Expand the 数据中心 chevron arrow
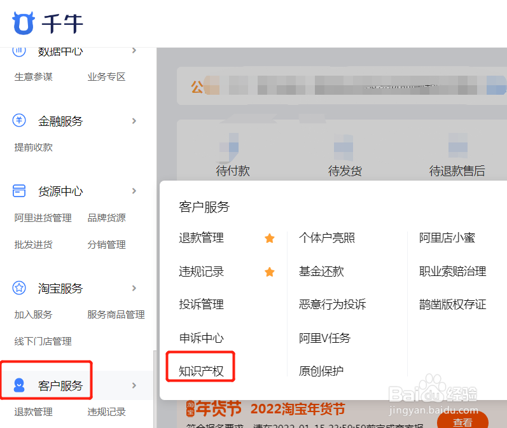Image resolution: width=507 pixels, height=428 pixels. (134, 50)
